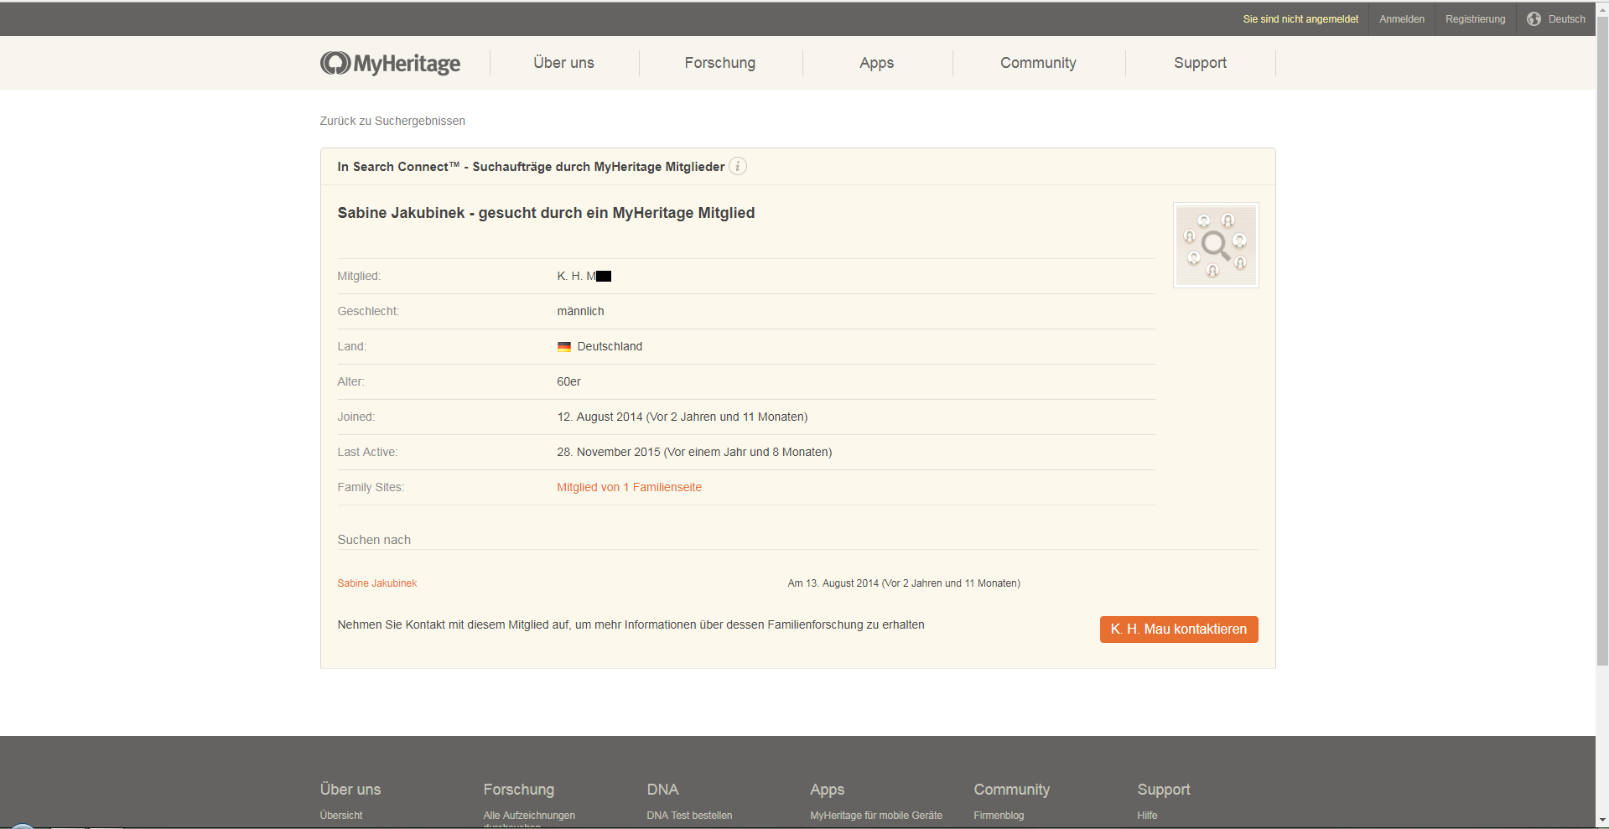This screenshot has height=829, width=1609.
Task: Open Mitglied von 1 Familienseite link
Action: (629, 487)
